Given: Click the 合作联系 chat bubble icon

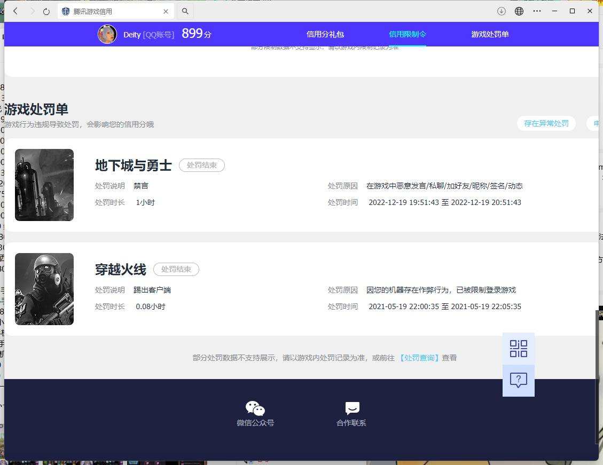Looking at the screenshot, I should click(x=352, y=408).
